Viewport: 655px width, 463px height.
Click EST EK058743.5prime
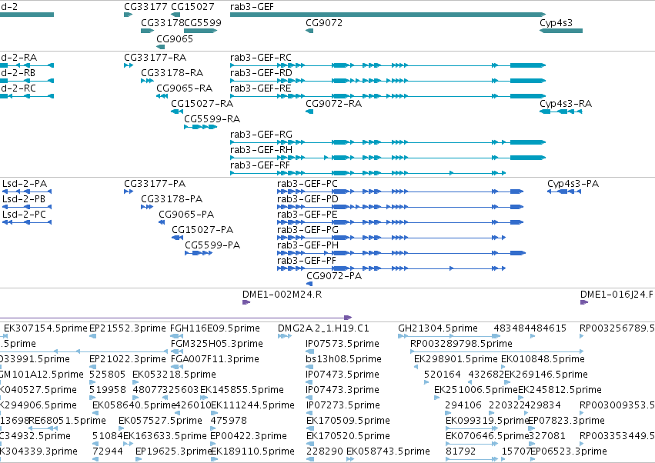point(388,451)
